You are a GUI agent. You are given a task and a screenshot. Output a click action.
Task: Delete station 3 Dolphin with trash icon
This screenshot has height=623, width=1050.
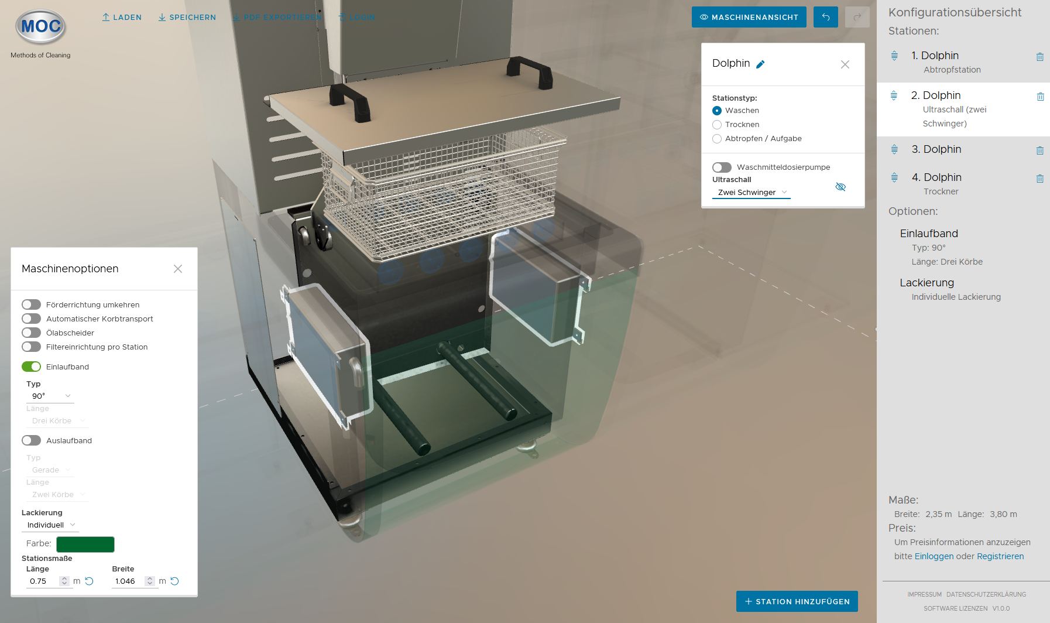[x=1039, y=150]
